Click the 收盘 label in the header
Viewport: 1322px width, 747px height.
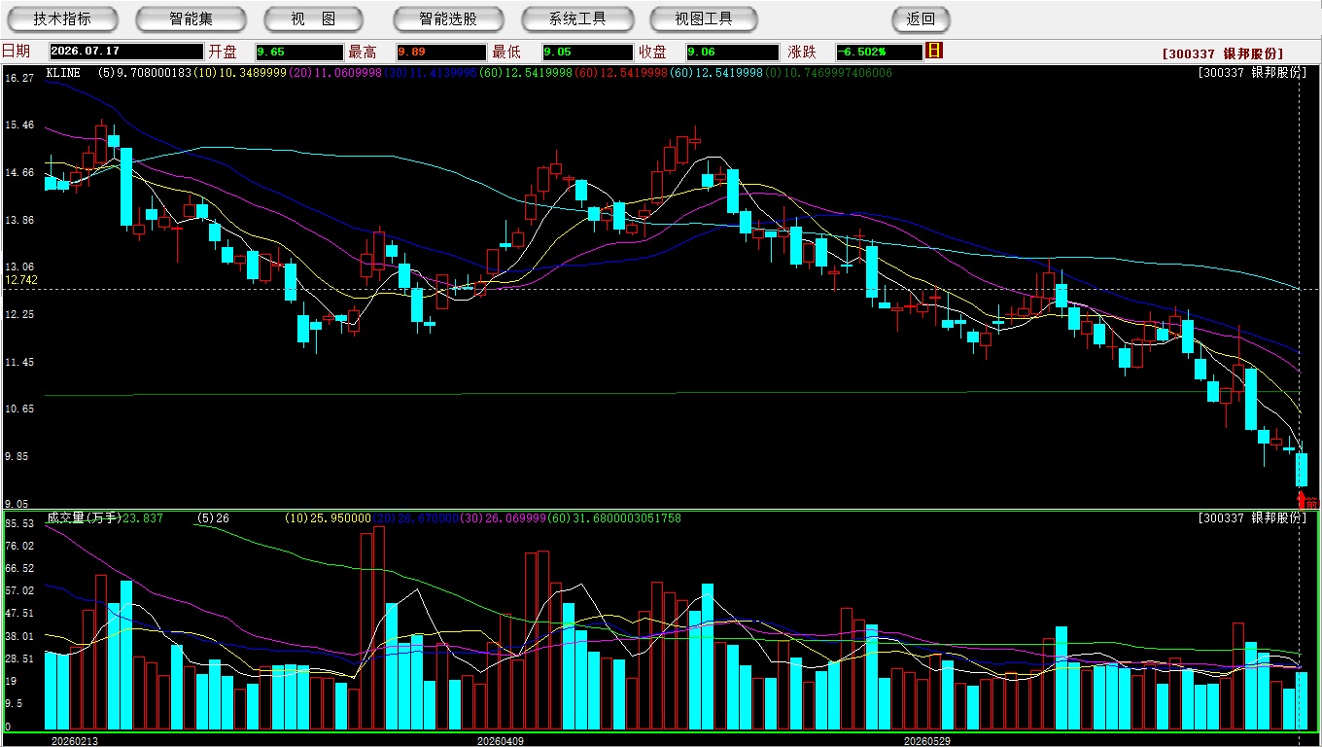coord(653,52)
